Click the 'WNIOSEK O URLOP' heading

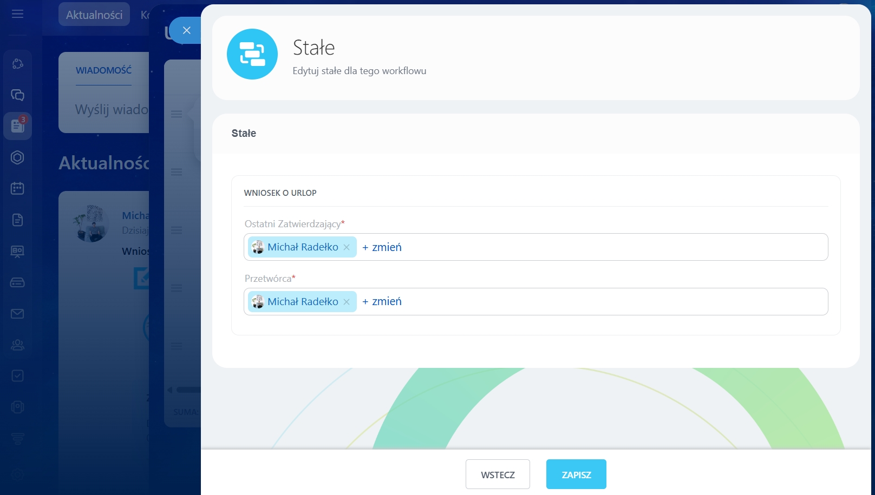coord(280,193)
